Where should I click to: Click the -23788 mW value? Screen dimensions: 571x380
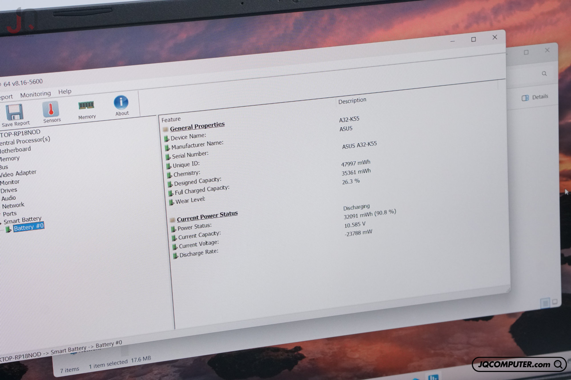pyautogui.click(x=358, y=233)
